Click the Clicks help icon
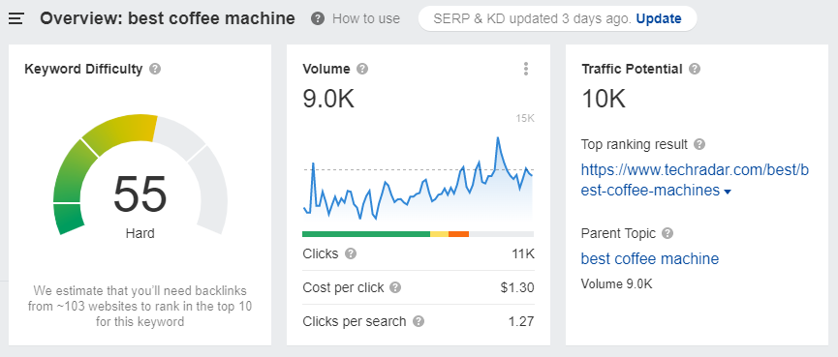Image resolution: width=838 pixels, height=357 pixels. tap(351, 253)
